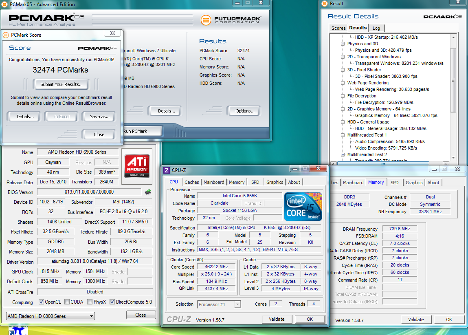Screen dimensions: 468x335
Task: Click the Driver Version field in GPU-Z
Action: 94,261
